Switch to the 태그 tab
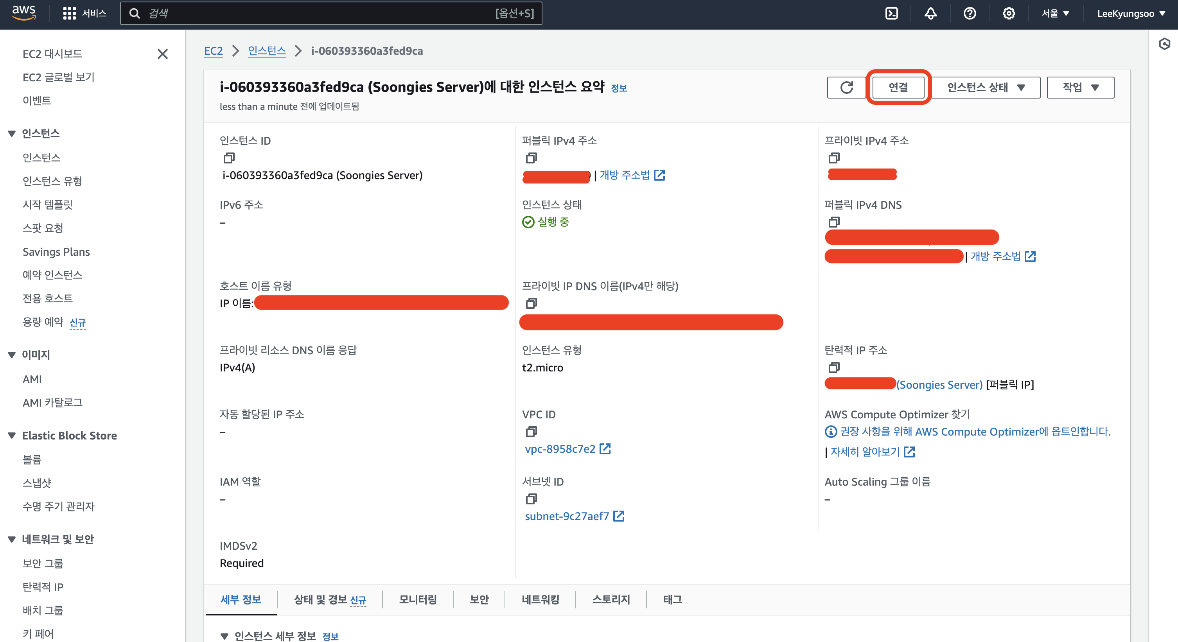1178x642 pixels. (x=672, y=599)
